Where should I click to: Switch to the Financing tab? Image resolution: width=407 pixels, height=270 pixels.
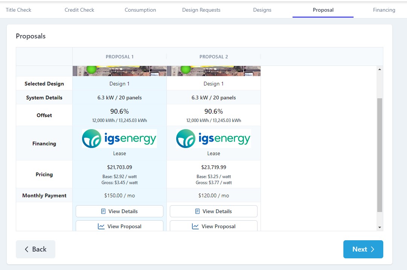[x=384, y=10]
